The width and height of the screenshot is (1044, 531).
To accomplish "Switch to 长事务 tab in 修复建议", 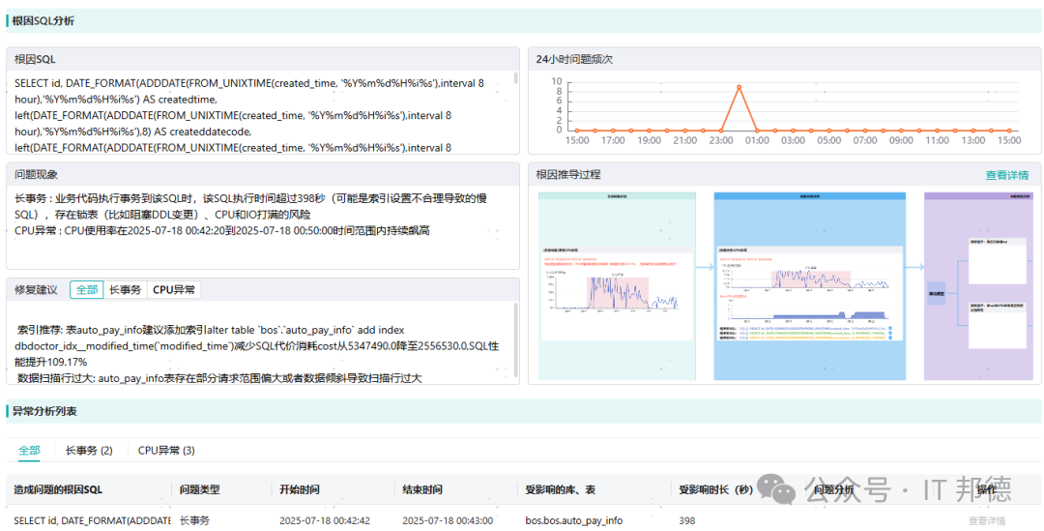I will pos(125,290).
